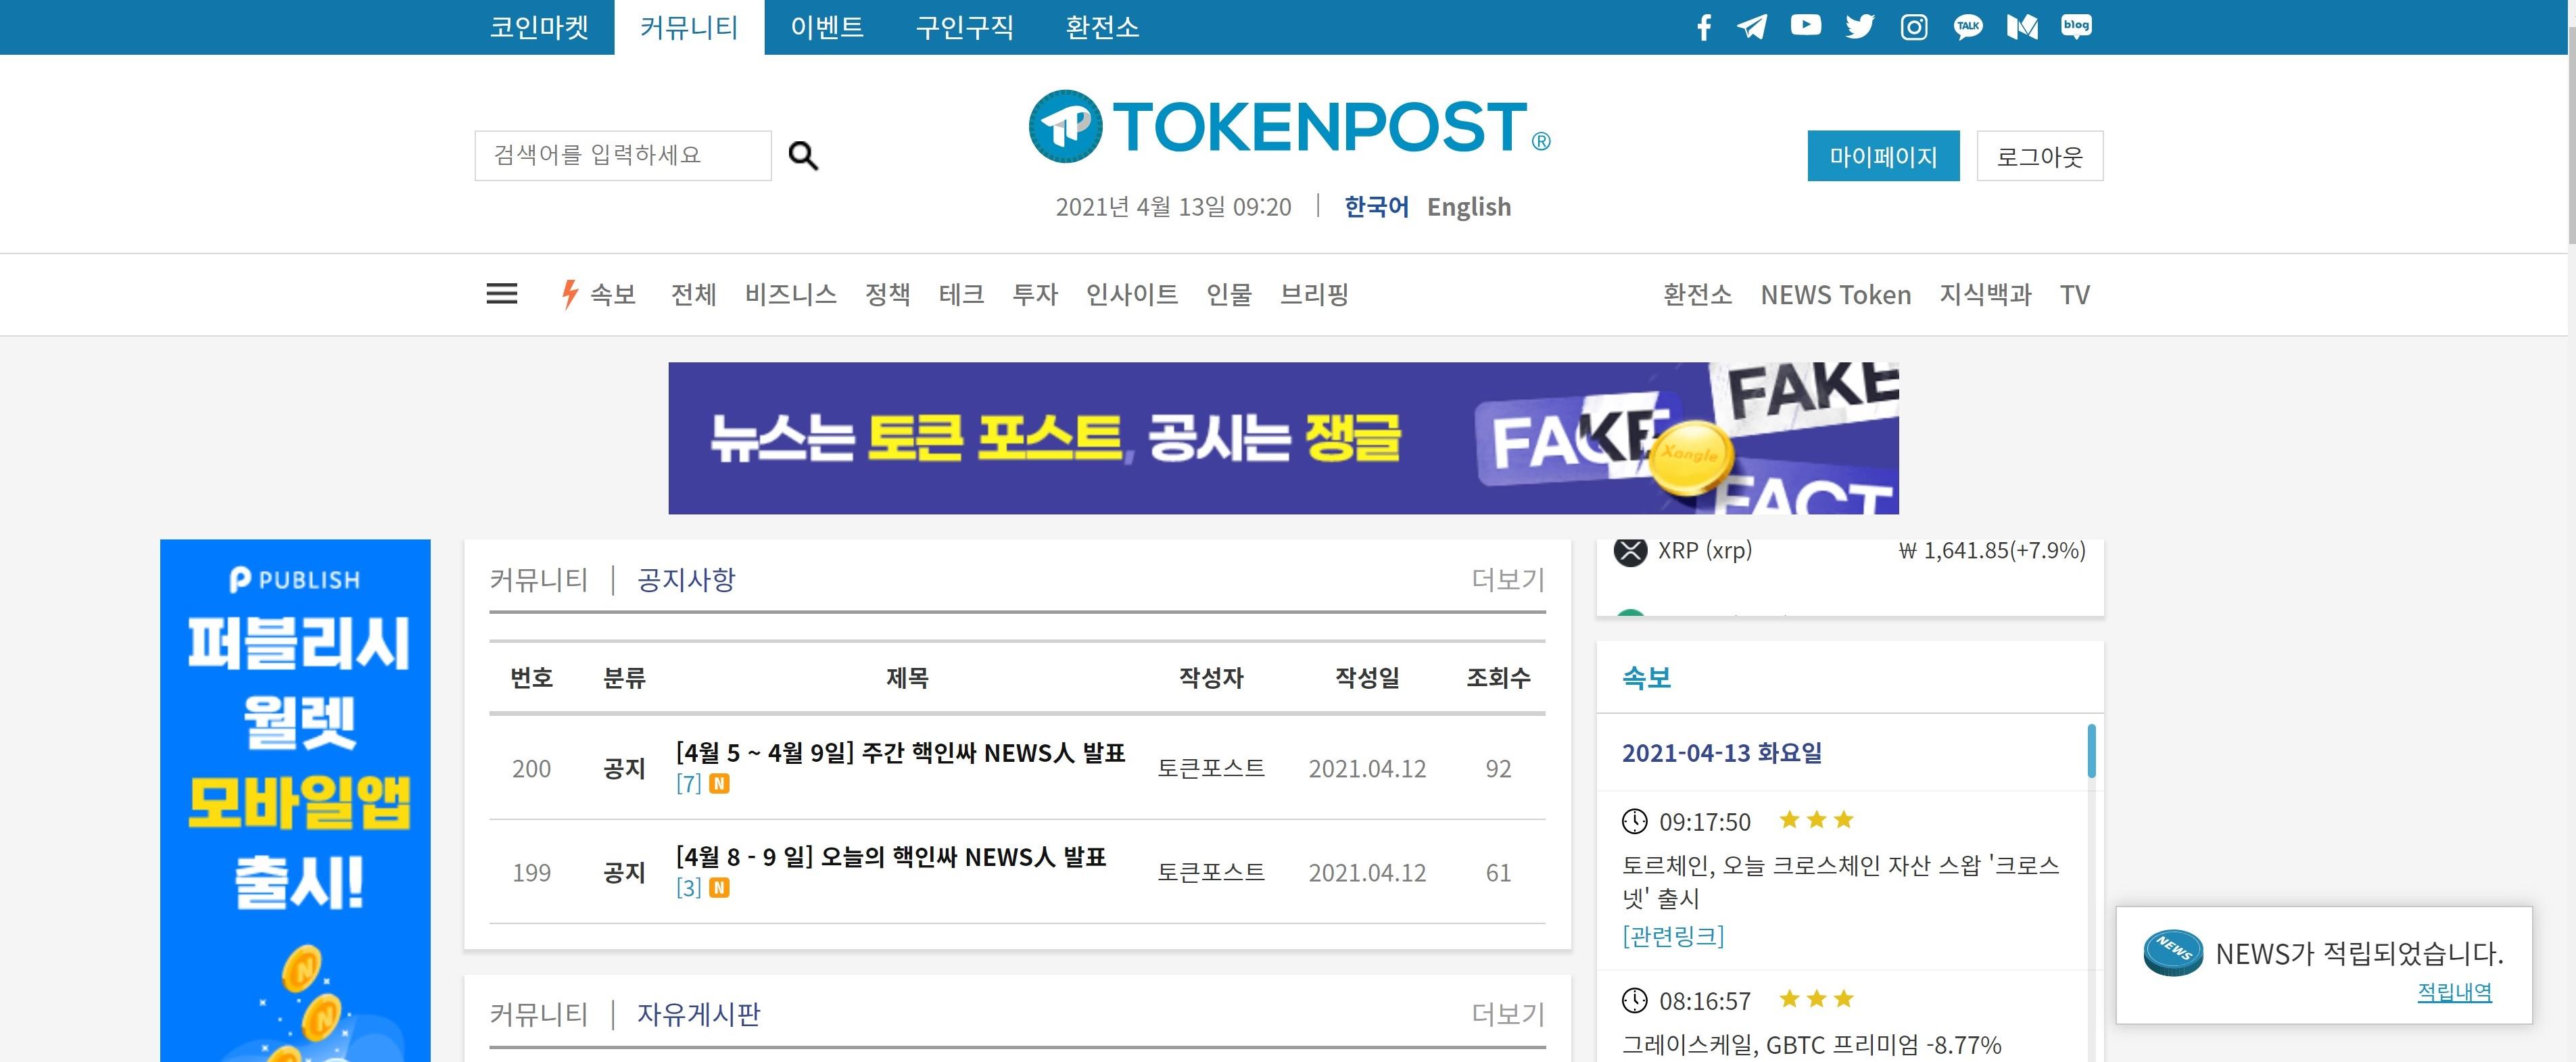
Task: Open the 구인구직 top tab
Action: (965, 27)
